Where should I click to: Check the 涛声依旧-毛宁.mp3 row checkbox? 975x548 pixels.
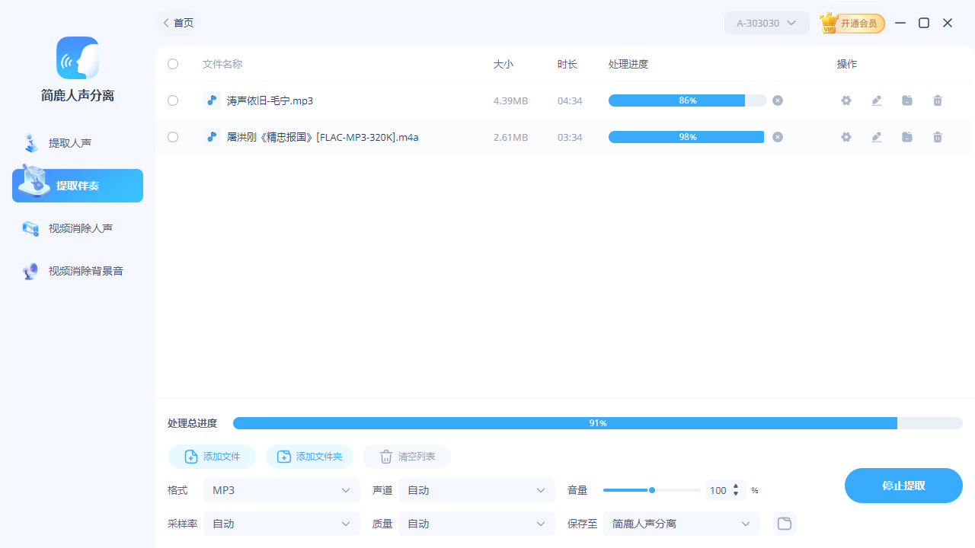point(173,100)
